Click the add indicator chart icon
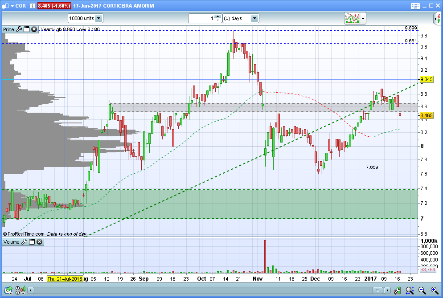Image resolution: width=443 pixels, height=298 pixels. (352, 18)
